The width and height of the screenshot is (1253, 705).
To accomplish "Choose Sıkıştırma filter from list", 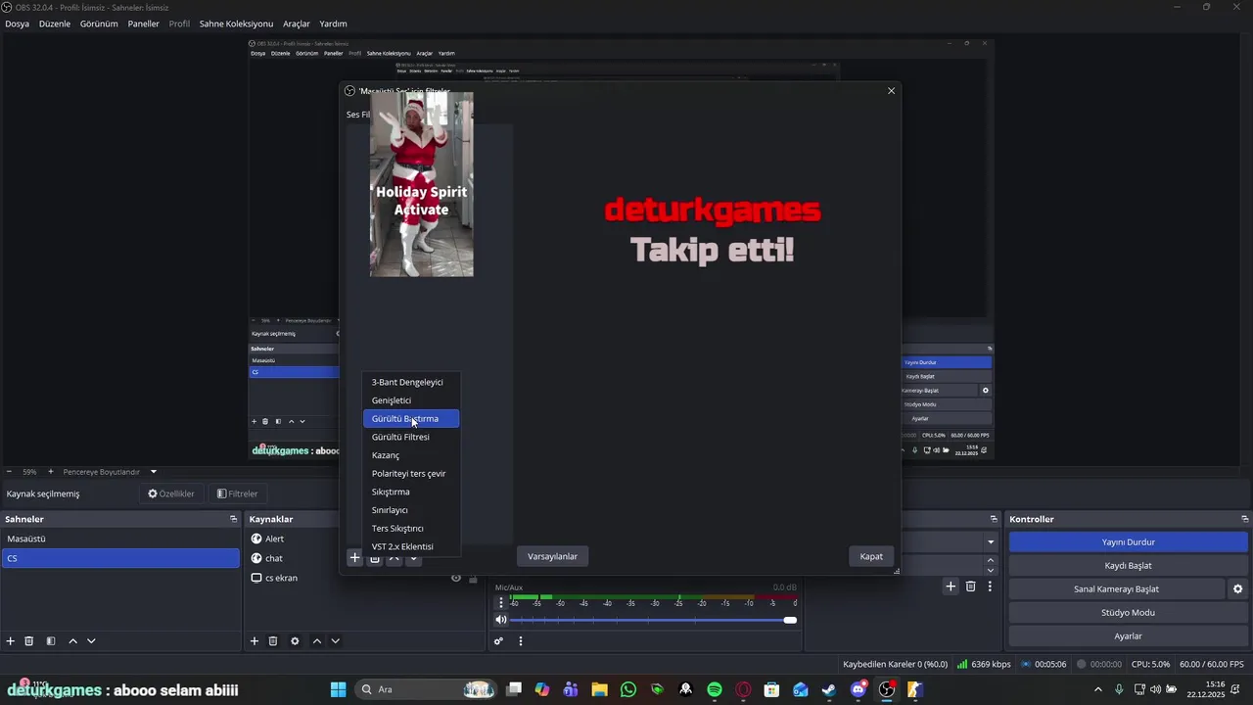I will pos(411,492).
